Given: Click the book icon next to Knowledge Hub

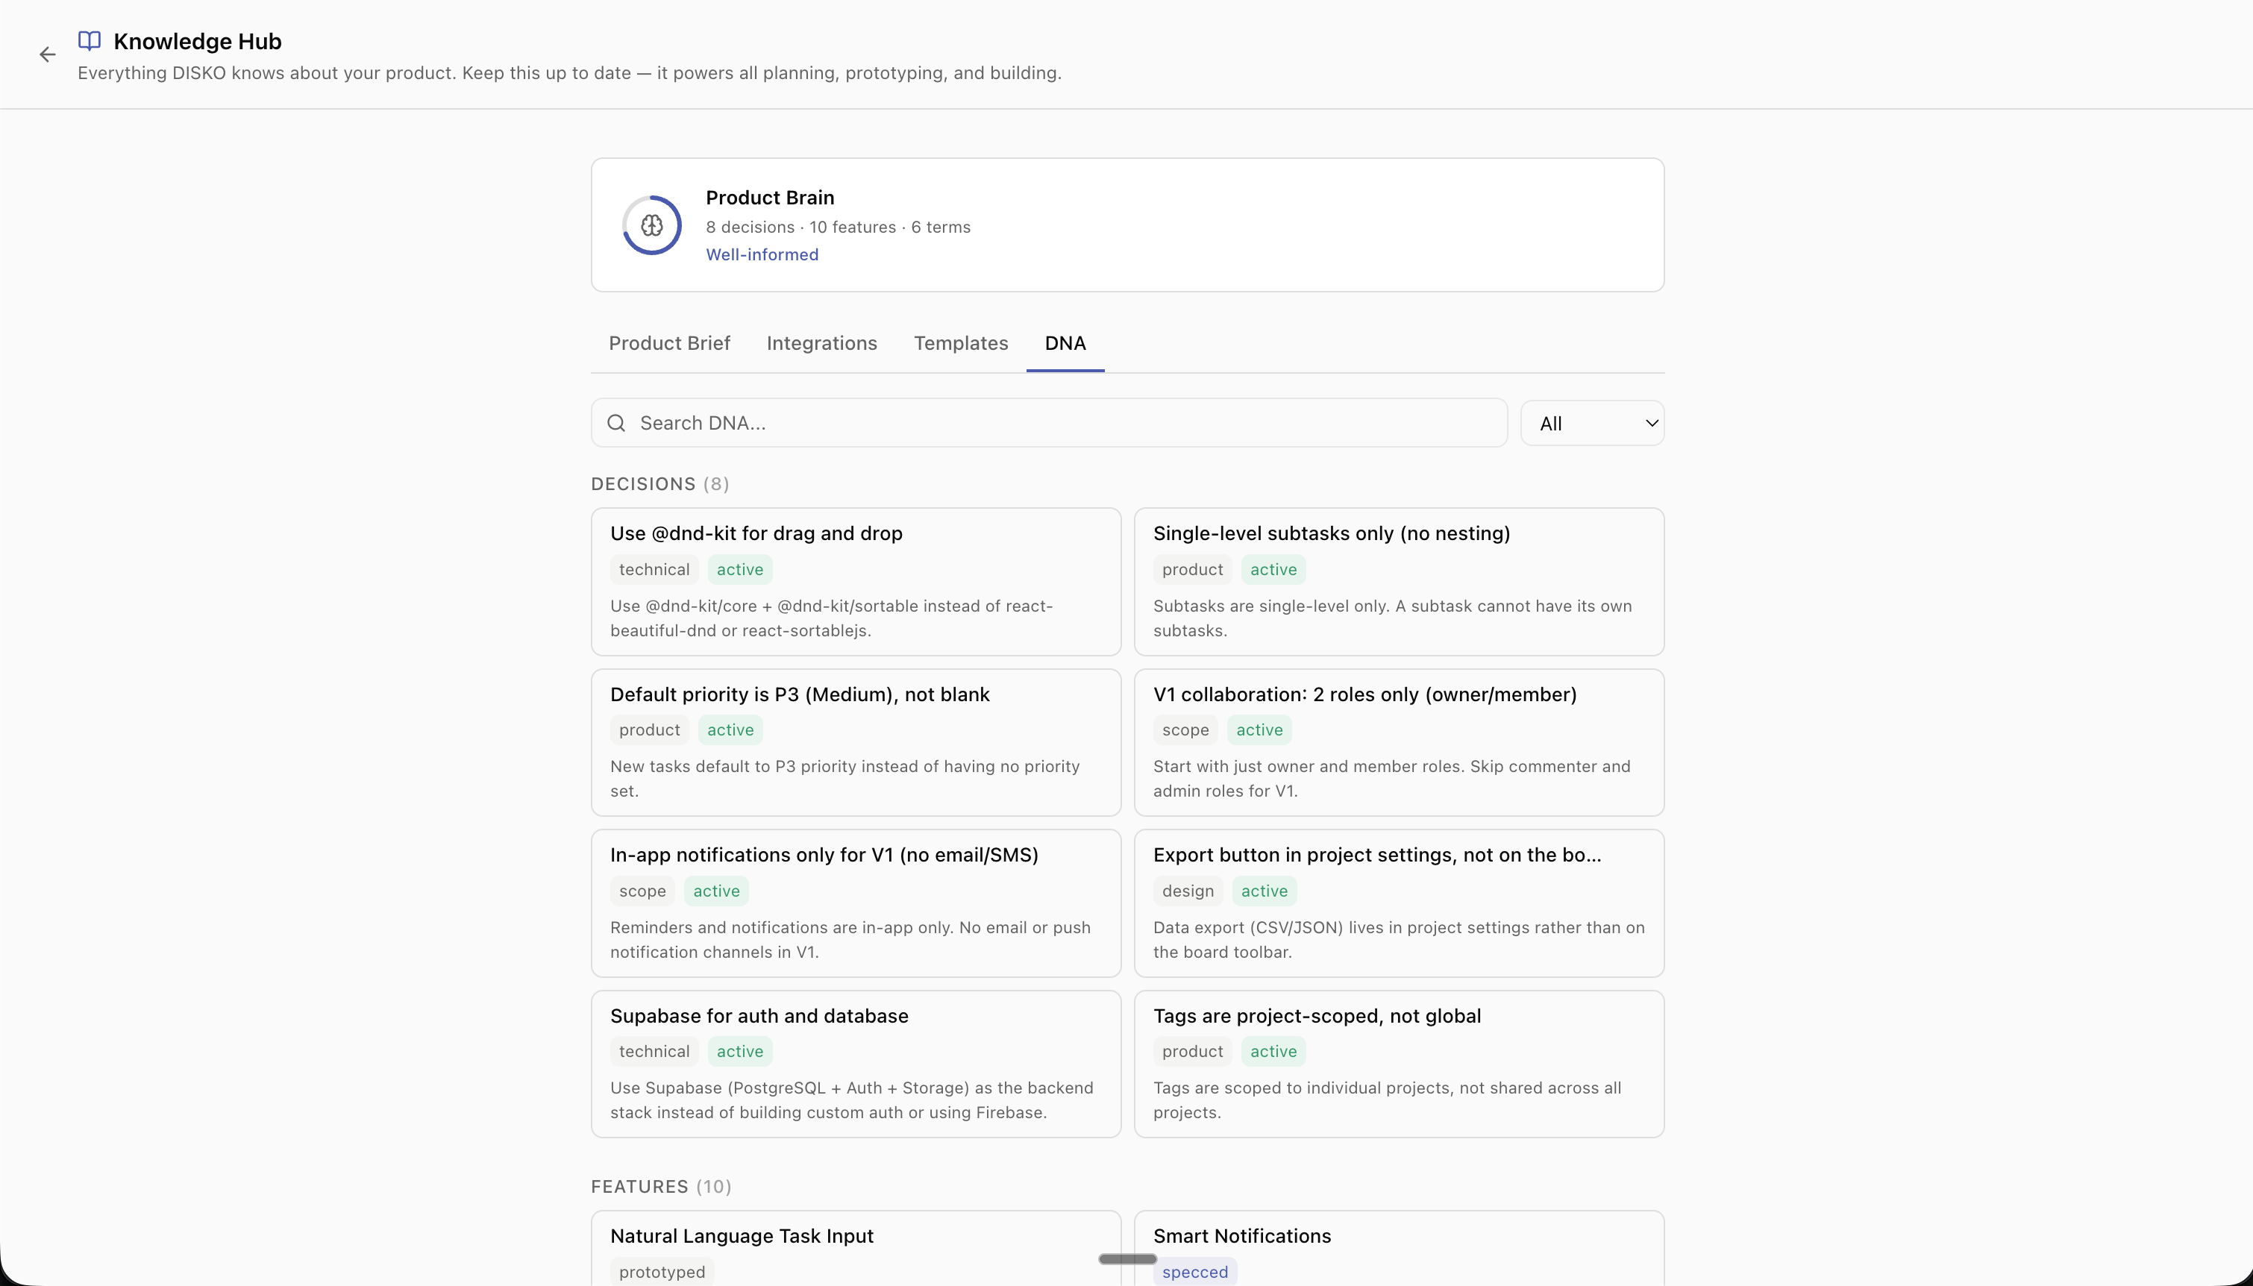Looking at the screenshot, I should (90, 39).
